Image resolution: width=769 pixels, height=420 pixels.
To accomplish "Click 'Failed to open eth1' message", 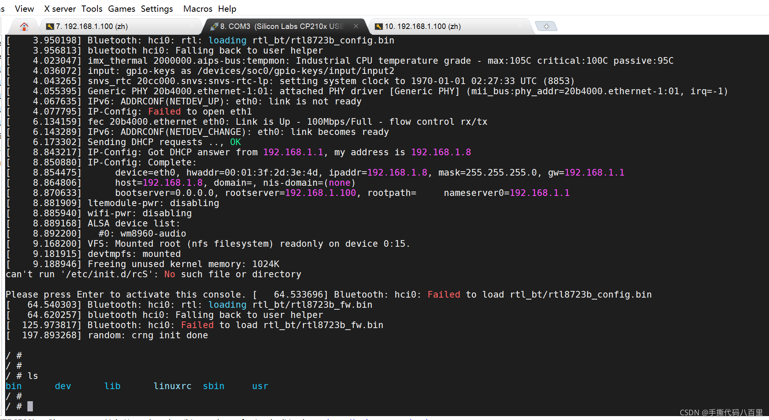I will (200, 111).
